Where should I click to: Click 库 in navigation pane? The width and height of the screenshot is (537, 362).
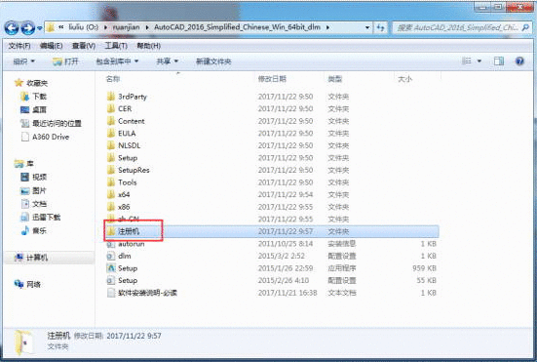(x=30, y=164)
